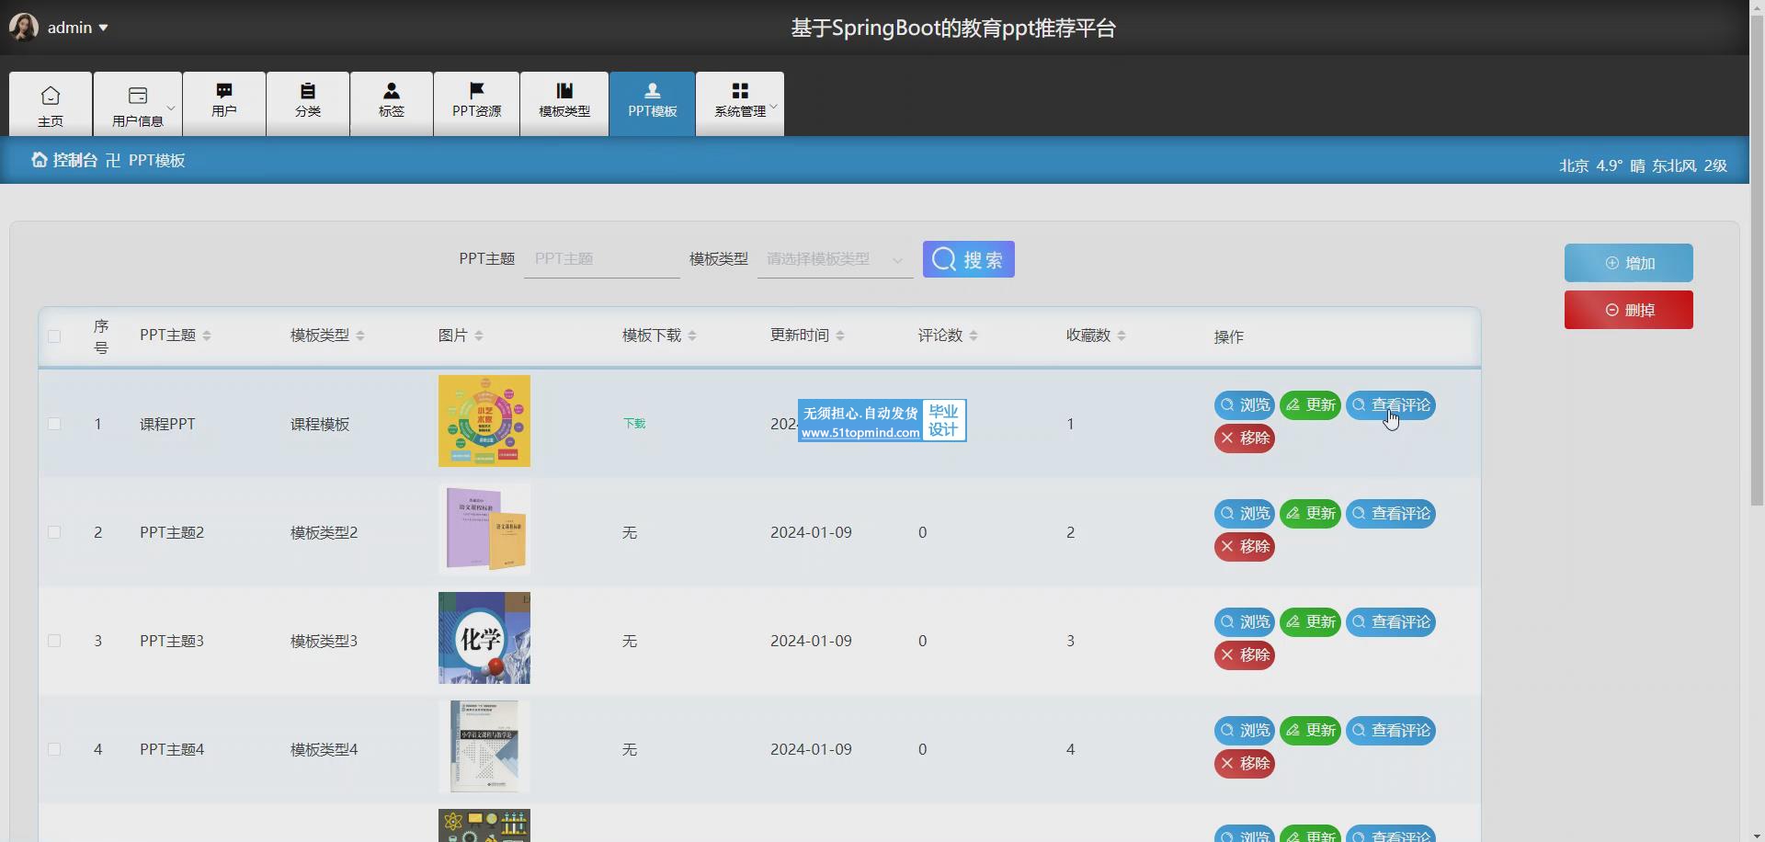
Task: Check the PPT主题2 row checkbox
Action: [x=54, y=532]
